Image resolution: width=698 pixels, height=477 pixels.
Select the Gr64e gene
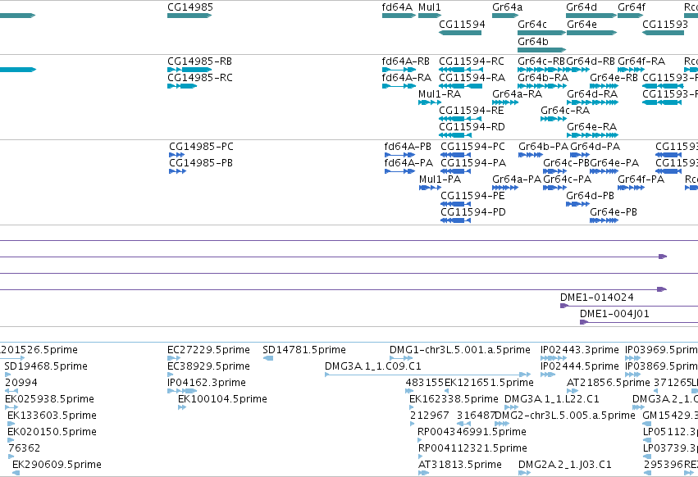(x=592, y=33)
